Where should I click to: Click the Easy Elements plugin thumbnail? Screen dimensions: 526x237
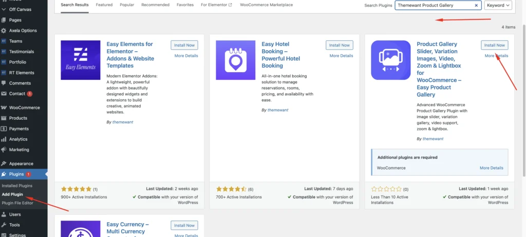click(81, 60)
